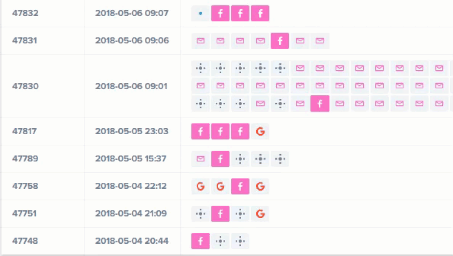Click the Facebook icon in row 47758
453x256 pixels.
[x=240, y=186]
